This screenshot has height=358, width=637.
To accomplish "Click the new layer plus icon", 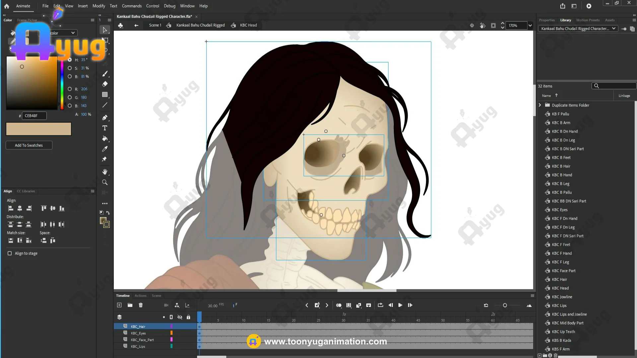I will pos(119,305).
